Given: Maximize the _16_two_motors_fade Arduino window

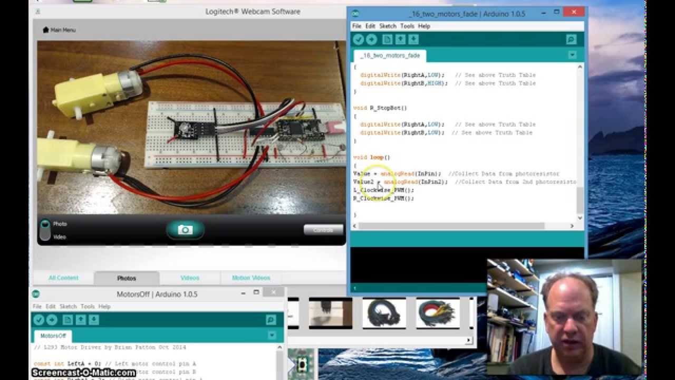Looking at the screenshot, I should click(x=557, y=12).
